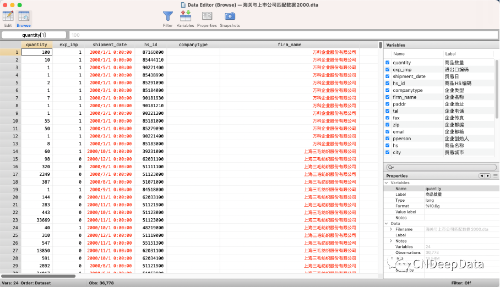Open Snapshots camera icon
This screenshot has height=287, width=500.
[230, 16]
